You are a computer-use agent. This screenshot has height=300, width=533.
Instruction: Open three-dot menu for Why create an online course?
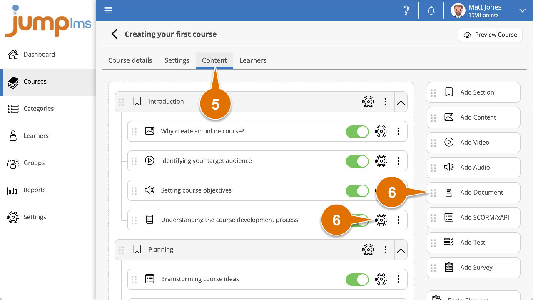coord(399,131)
